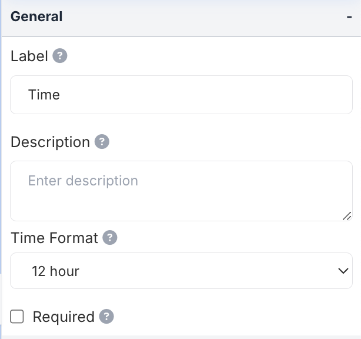
Task: Click the help icon next to Required
Action: [106, 317]
